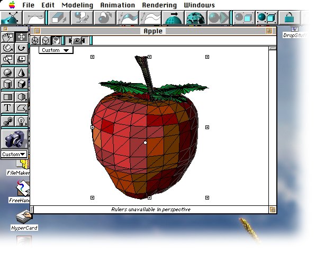
Task: Enable shaded cube display mode
Action: [56, 40]
